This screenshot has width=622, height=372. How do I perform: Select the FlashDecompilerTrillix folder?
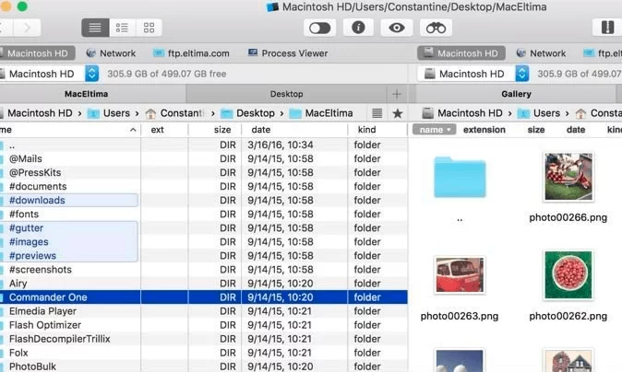pyautogui.click(x=204, y=339)
